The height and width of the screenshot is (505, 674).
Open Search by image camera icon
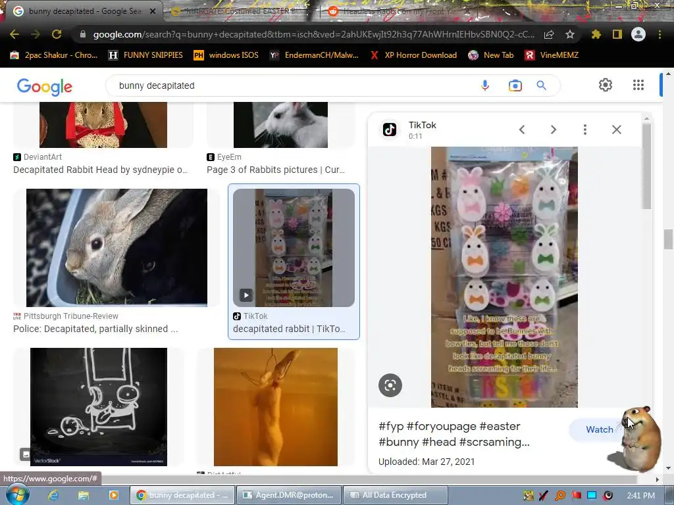[x=515, y=85]
